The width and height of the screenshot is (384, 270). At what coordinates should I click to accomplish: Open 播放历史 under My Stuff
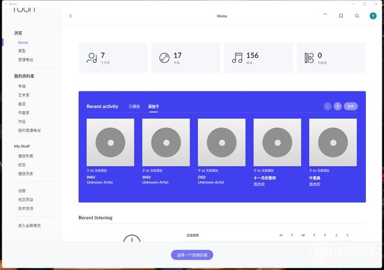(x=26, y=174)
